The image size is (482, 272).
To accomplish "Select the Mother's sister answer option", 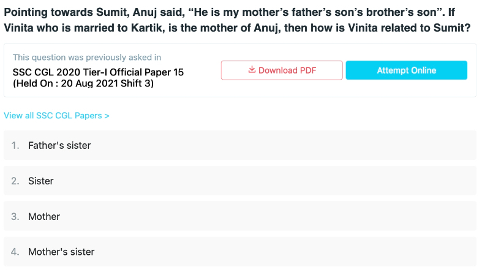I will click(240, 252).
